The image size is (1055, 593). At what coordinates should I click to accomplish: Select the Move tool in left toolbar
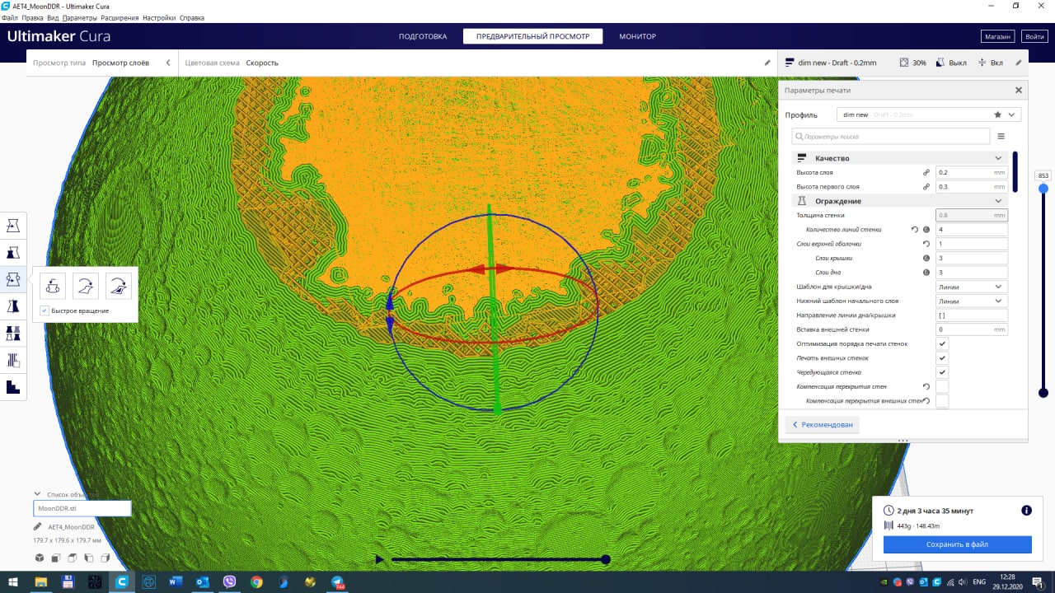13,225
